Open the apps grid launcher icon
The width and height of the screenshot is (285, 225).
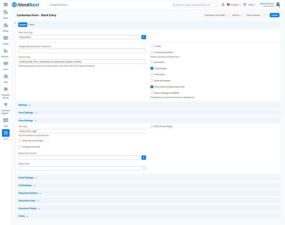tap(6, 5)
